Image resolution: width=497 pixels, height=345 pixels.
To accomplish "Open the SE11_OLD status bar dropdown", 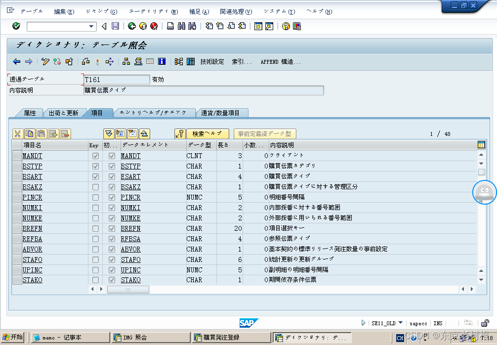I will tap(400, 323).
